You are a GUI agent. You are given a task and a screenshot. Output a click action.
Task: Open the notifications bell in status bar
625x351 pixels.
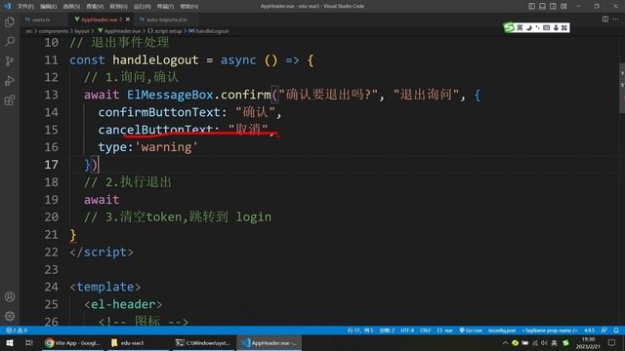point(616,331)
